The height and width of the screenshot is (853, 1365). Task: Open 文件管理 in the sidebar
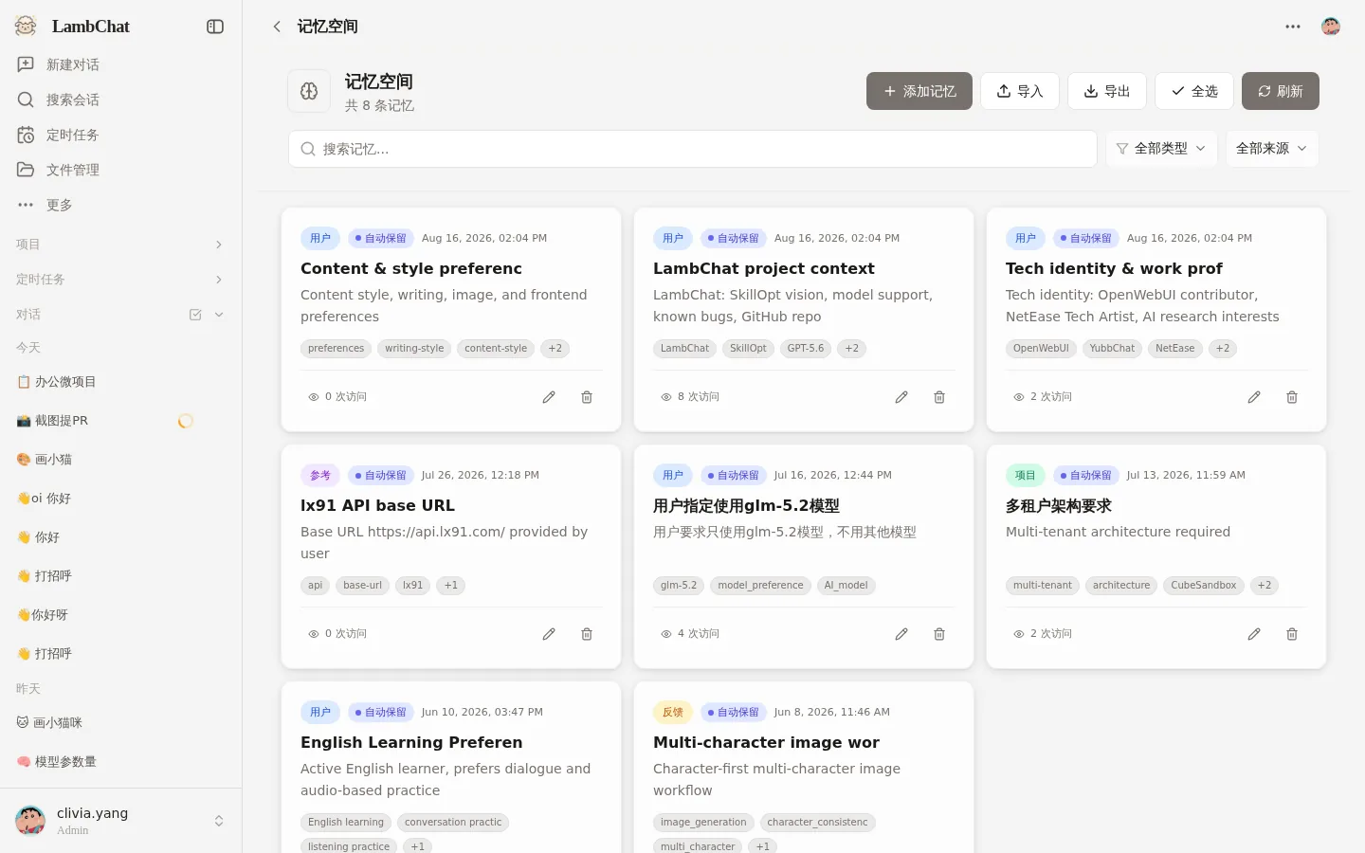[x=120, y=170]
